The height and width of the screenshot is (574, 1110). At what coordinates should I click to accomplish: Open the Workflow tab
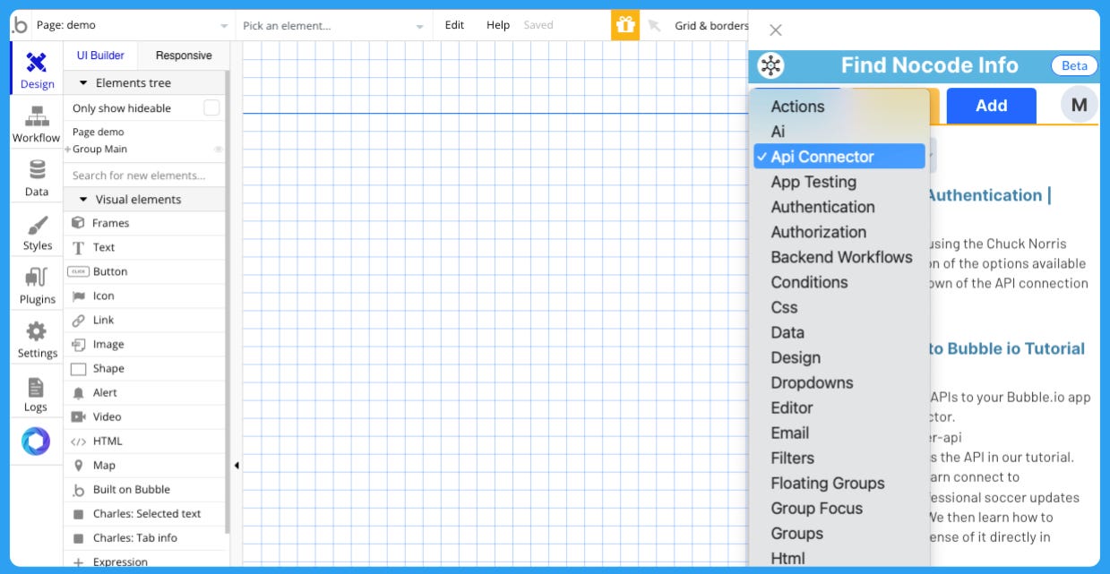click(x=37, y=124)
